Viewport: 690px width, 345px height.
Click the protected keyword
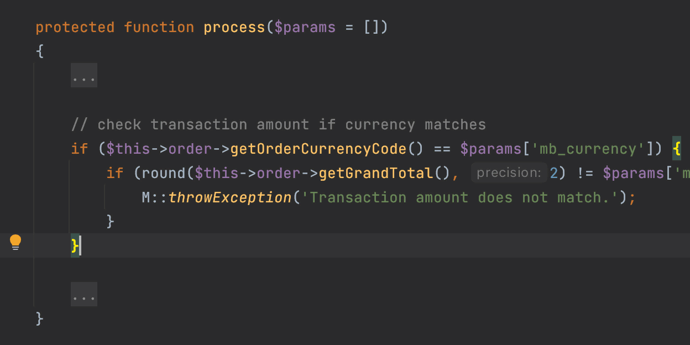75,27
